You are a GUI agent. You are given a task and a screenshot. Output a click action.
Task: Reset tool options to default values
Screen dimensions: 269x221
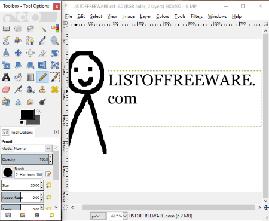52,215
